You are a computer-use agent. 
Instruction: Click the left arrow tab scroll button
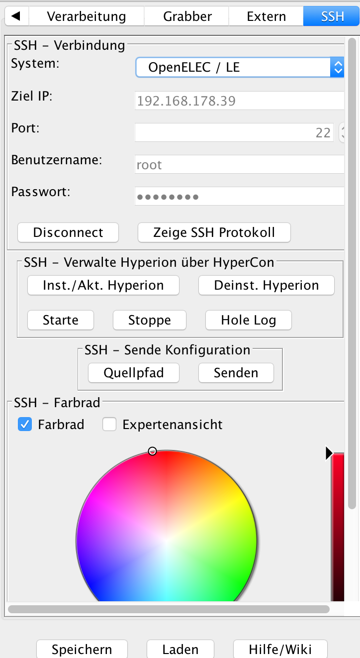(x=16, y=16)
